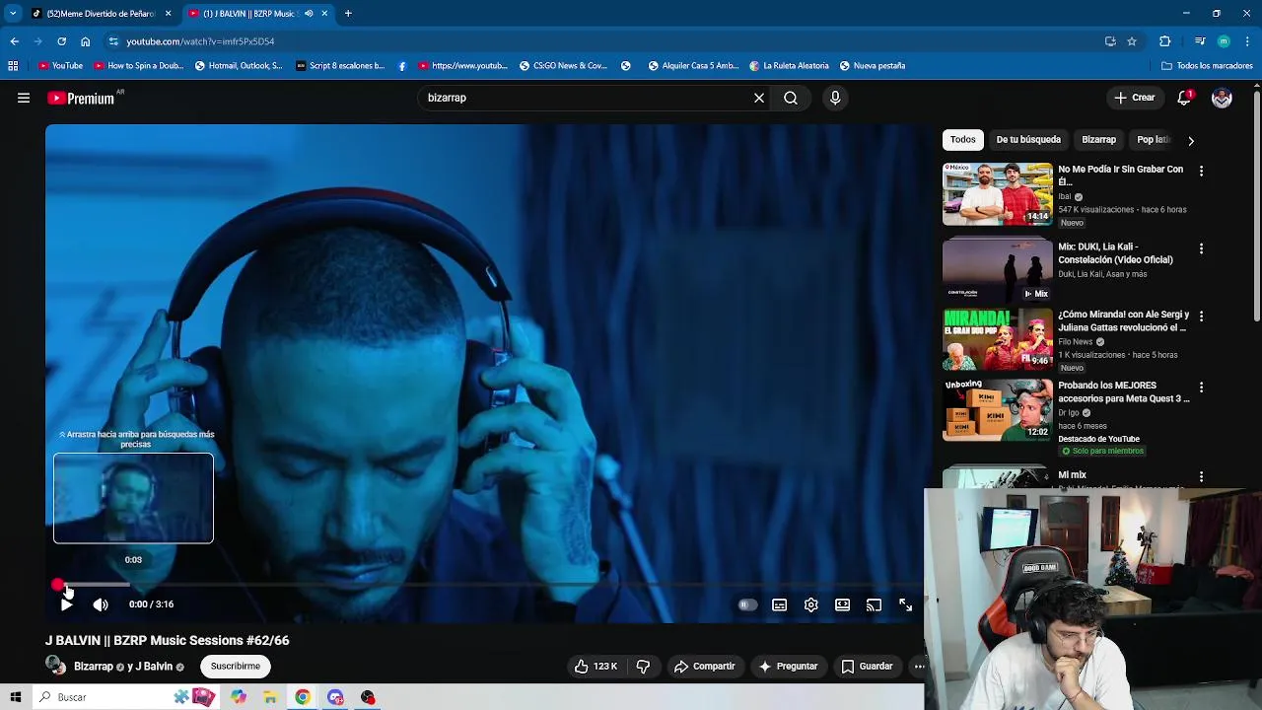Enter fullscreen mode
The width and height of the screenshot is (1262, 710).
pyautogui.click(x=905, y=604)
